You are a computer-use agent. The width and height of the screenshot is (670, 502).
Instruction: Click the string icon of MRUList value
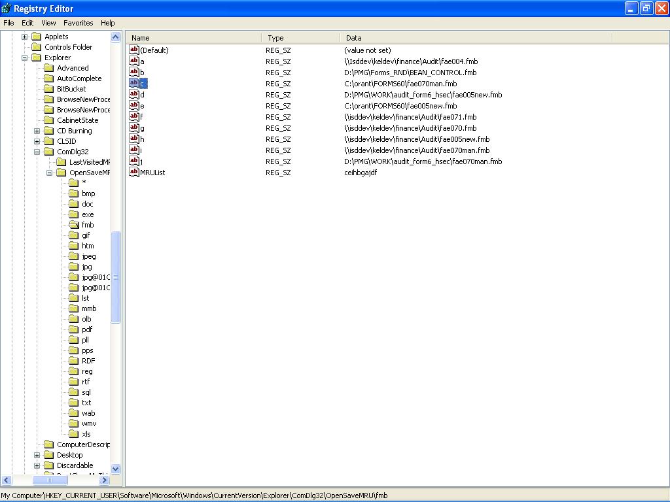[134, 173]
